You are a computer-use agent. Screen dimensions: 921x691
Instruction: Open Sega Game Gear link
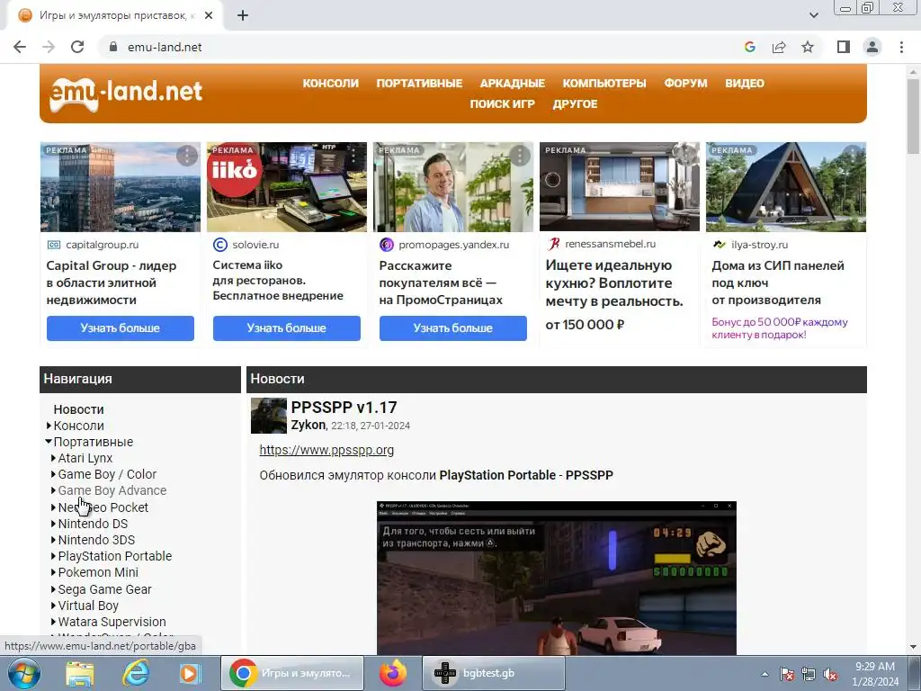coord(104,589)
